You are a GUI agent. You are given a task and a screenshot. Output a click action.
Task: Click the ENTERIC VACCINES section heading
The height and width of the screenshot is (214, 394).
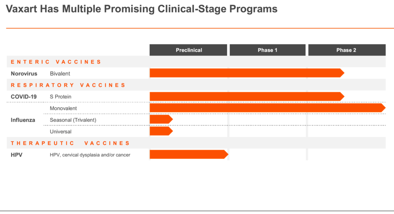coord(56,62)
